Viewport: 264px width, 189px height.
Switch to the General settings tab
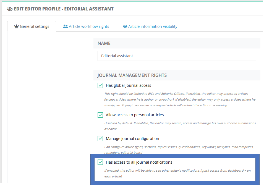coord(32,26)
